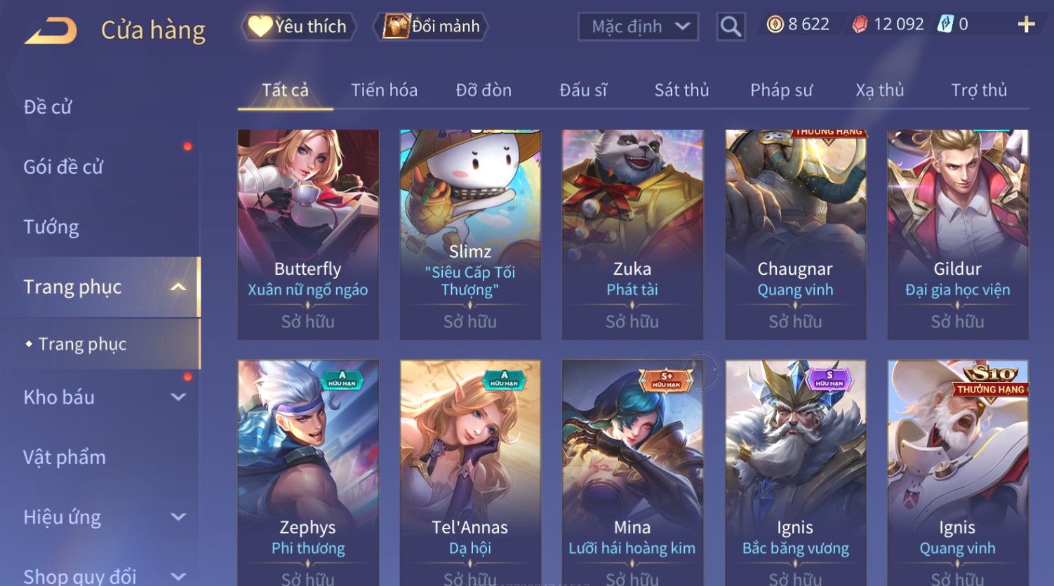Click the heart icon on Yêu thích

[260, 27]
